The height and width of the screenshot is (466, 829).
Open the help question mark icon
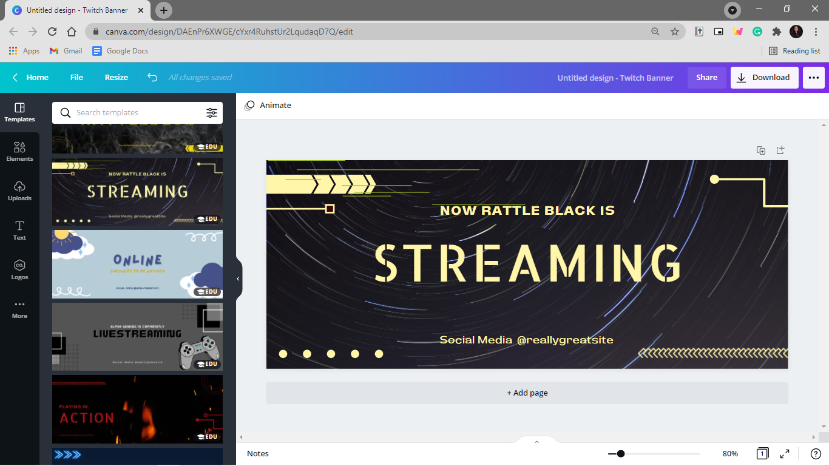[816, 453]
